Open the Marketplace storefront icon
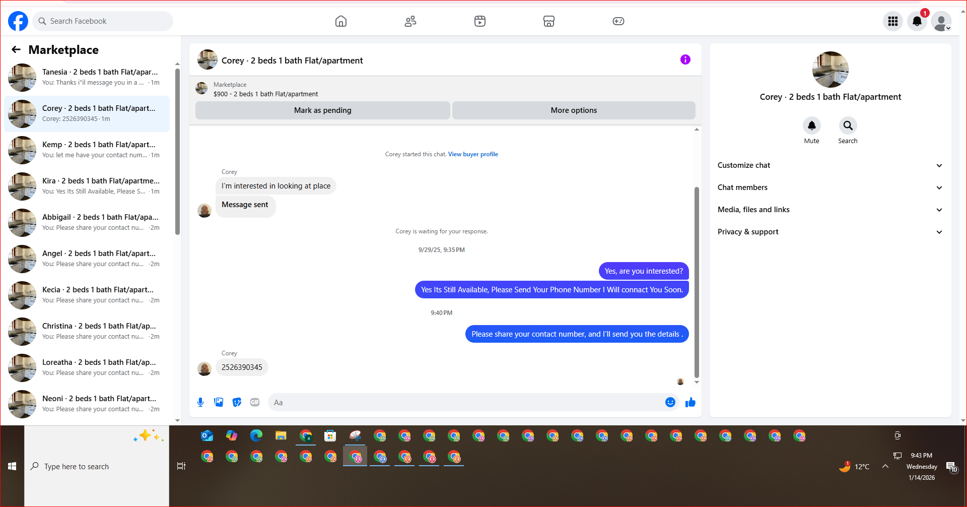The height and width of the screenshot is (507, 967). tap(549, 21)
